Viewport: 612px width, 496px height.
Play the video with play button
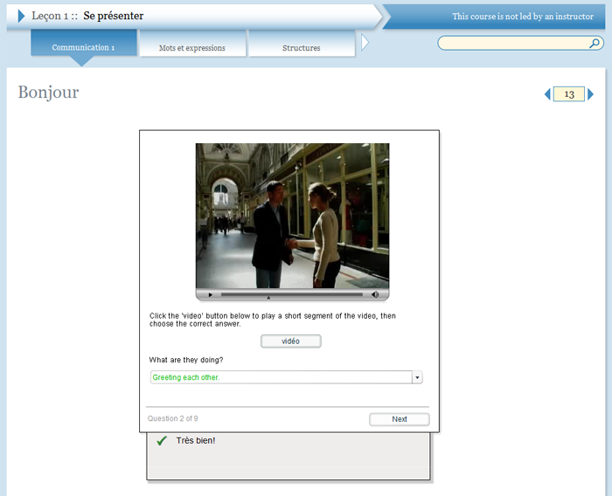coord(211,295)
